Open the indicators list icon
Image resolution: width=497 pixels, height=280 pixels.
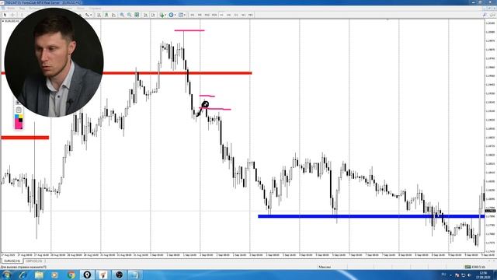coord(162,15)
